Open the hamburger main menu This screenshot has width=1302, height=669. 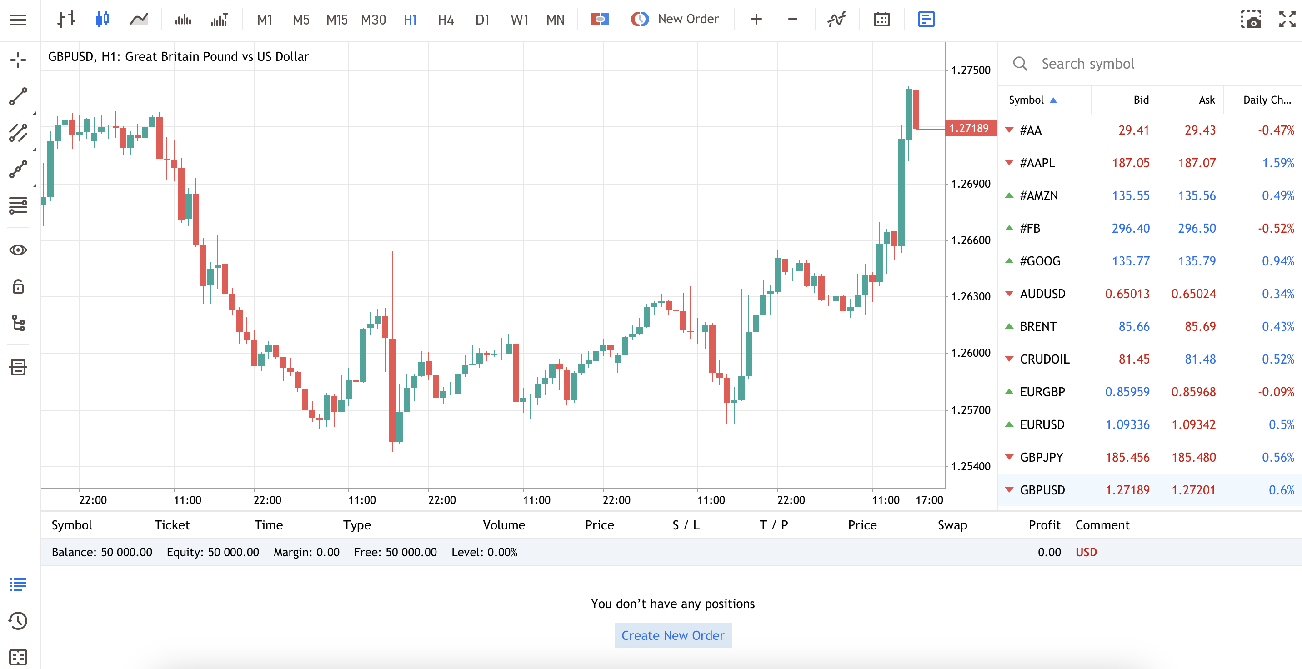pos(18,20)
